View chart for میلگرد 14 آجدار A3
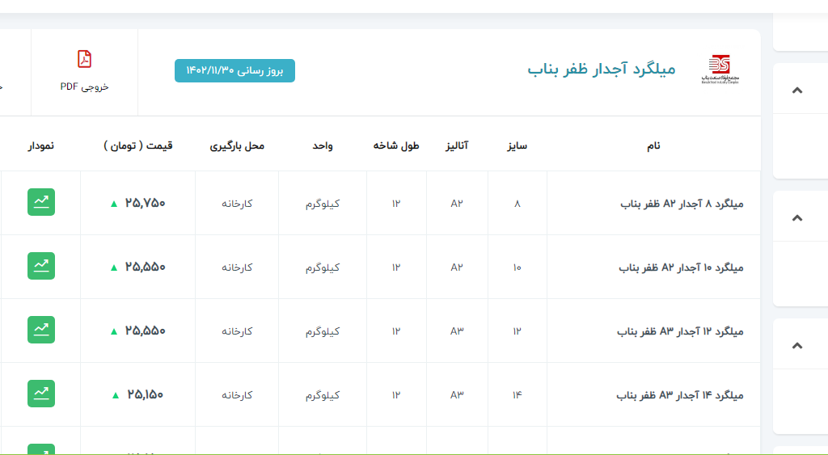 [41, 394]
